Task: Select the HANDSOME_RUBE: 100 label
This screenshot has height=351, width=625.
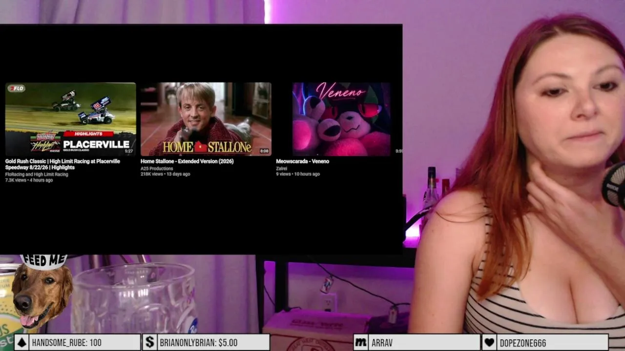Action: coord(66,343)
